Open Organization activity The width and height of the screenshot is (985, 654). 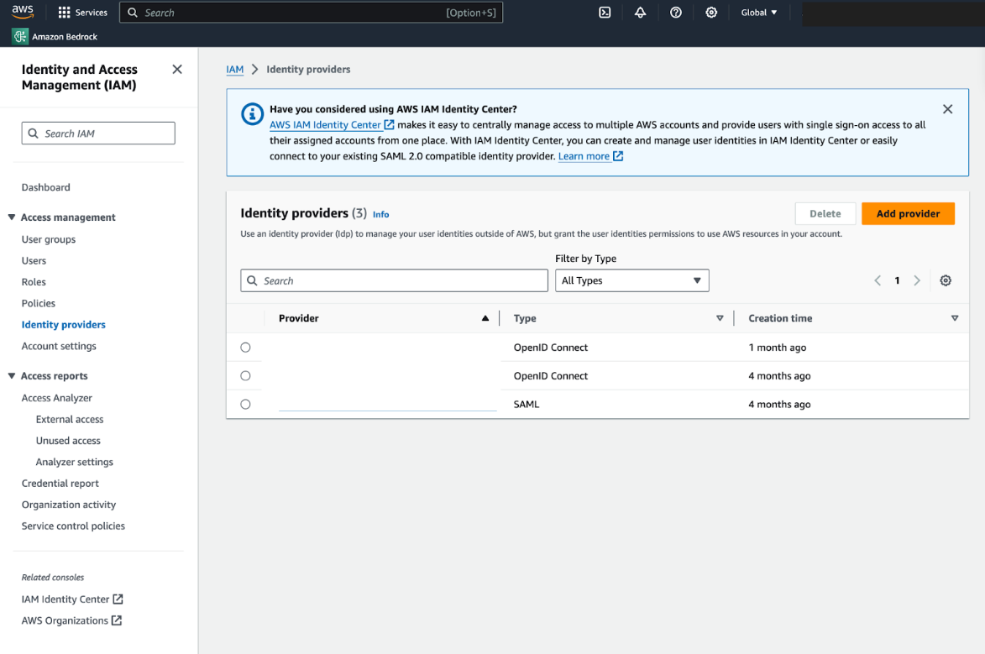[x=69, y=505]
